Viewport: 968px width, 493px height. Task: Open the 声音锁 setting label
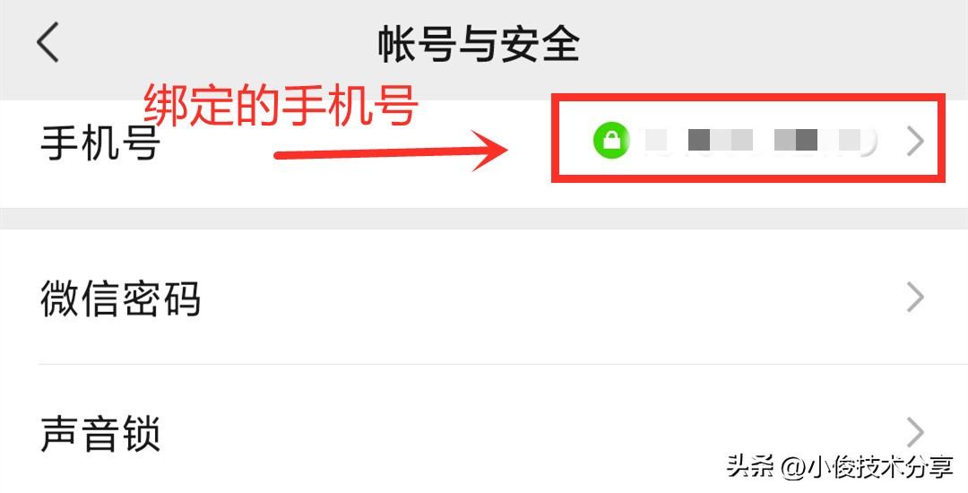coord(100,433)
